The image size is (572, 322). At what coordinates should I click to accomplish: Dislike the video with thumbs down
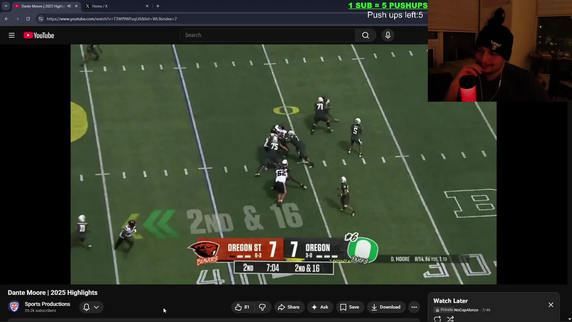pos(262,307)
